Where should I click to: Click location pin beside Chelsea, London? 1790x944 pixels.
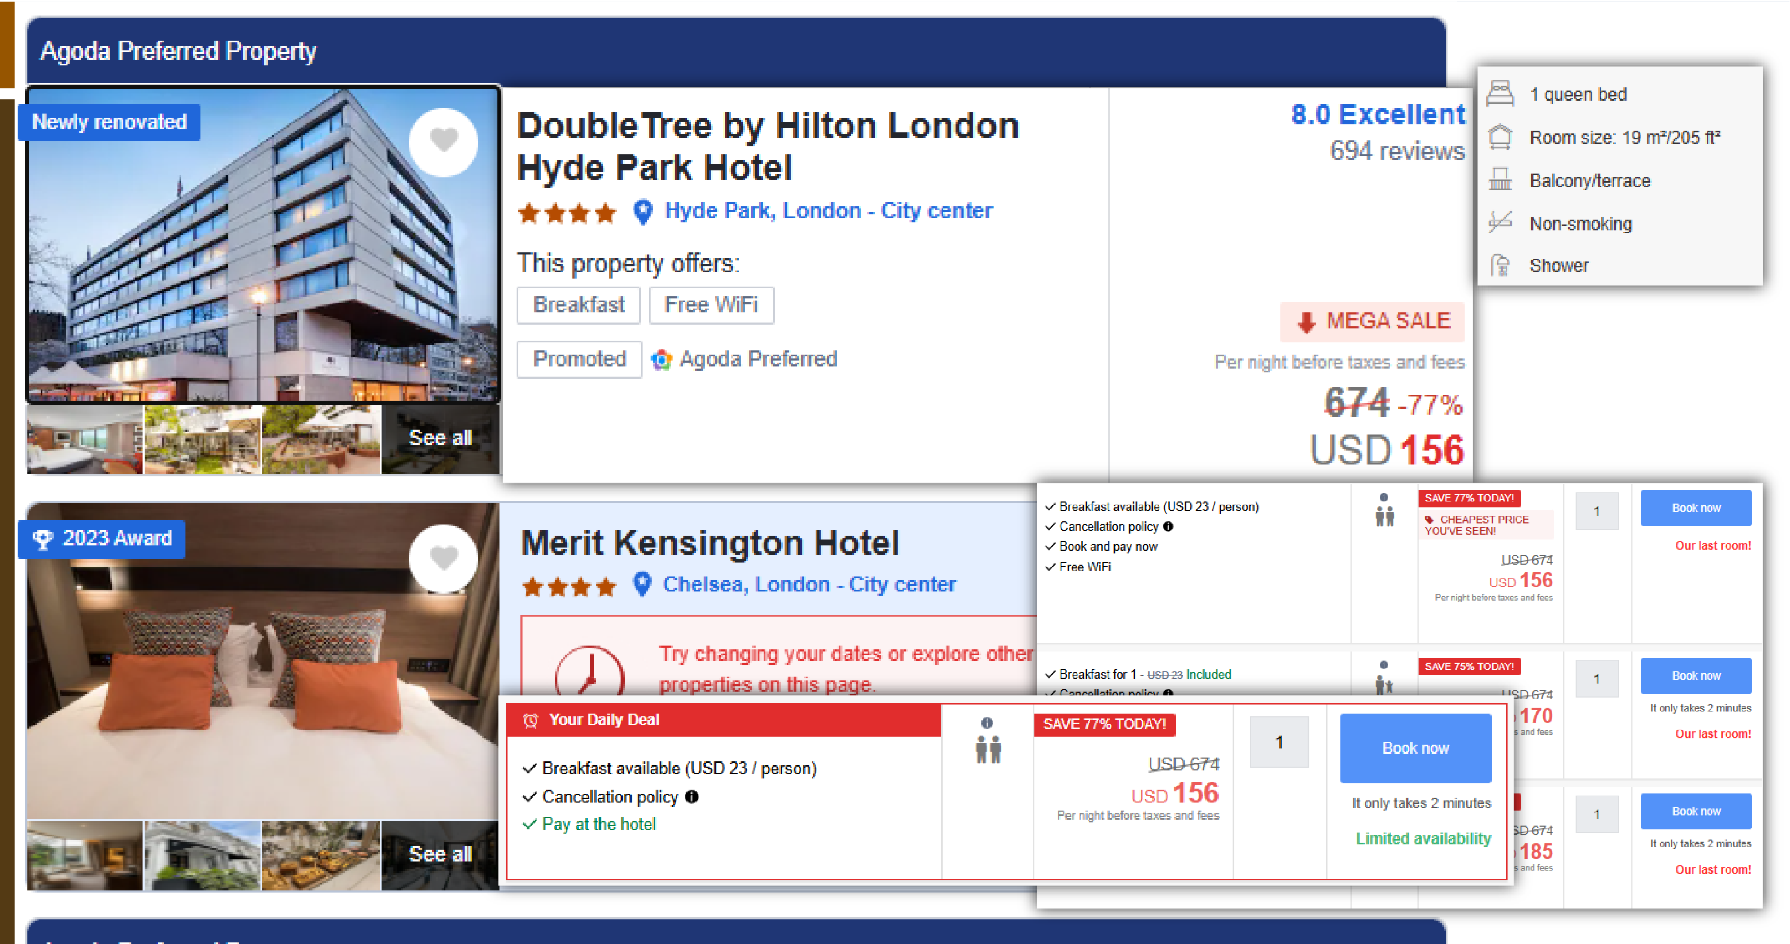pyautogui.click(x=643, y=585)
